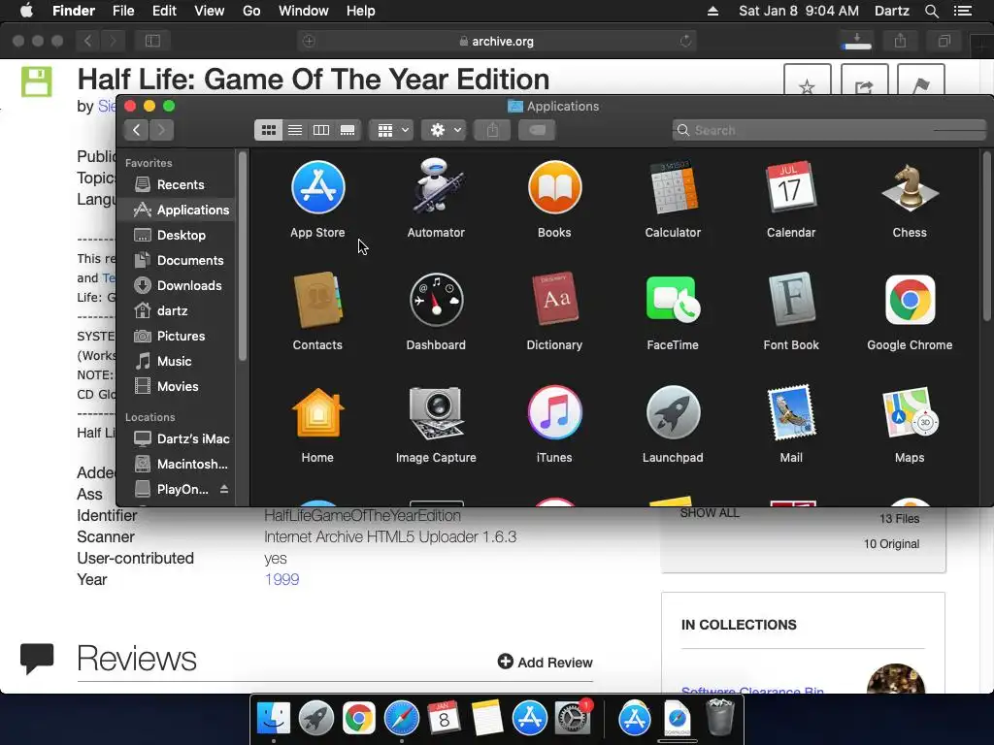Viewport: 994px width, 745px height.
Task: Click the Finder Search field
Action: pyautogui.click(x=829, y=131)
